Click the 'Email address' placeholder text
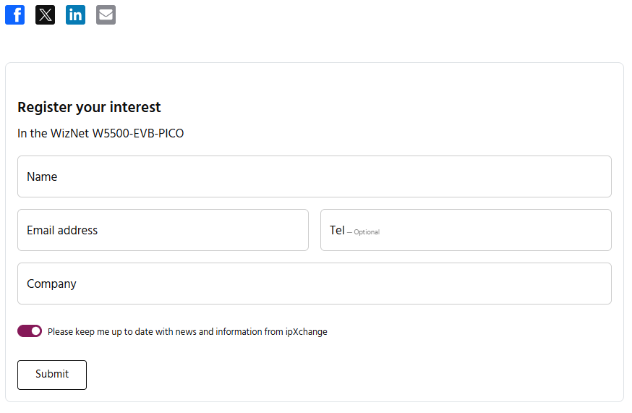632x413 pixels. pos(62,230)
